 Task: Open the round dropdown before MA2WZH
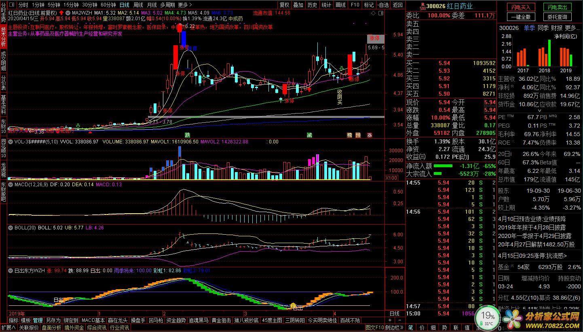click(x=68, y=13)
